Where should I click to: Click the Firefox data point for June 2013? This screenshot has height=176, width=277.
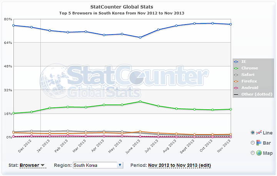tap(140, 132)
